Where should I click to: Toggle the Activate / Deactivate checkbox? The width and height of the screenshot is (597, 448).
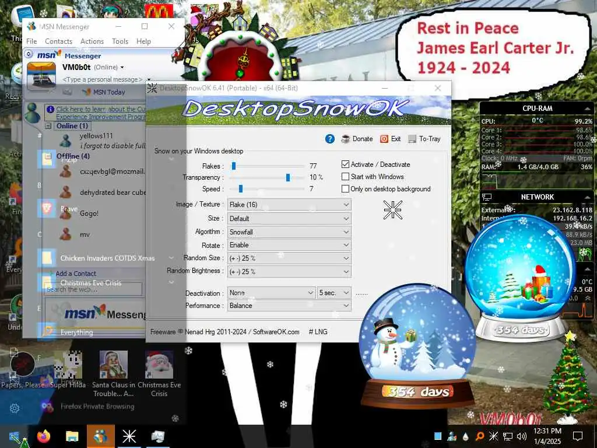pos(345,164)
